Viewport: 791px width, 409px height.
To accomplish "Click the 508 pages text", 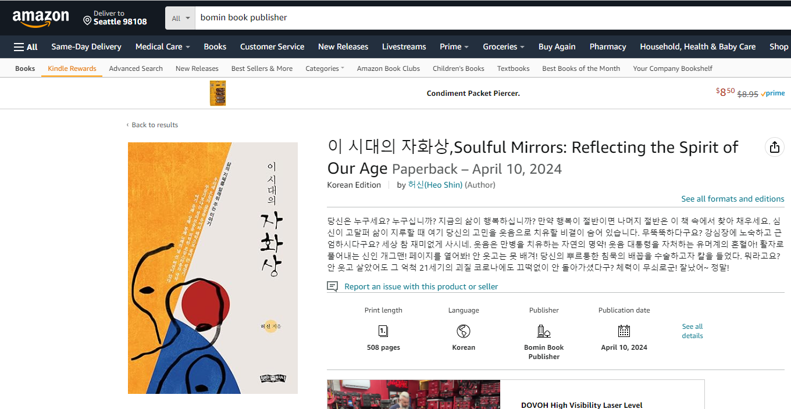I will 383,347.
